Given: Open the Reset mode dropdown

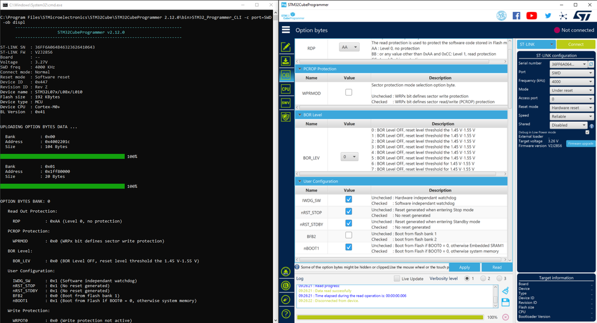Looking at the screenshot, I should (571, 108).
